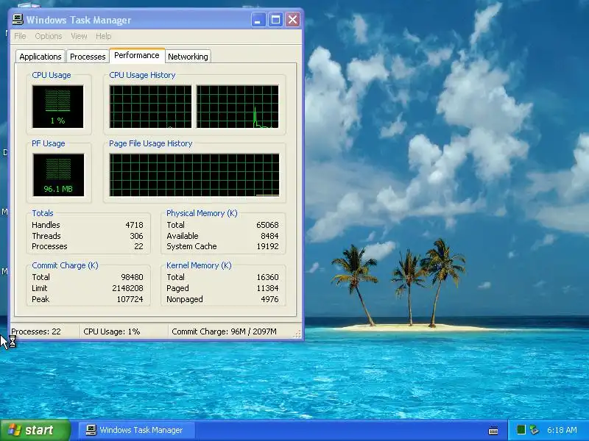This screenshot has width=589, height=441.
Task: Click the Processes total value 22
Action: point(138,246)
